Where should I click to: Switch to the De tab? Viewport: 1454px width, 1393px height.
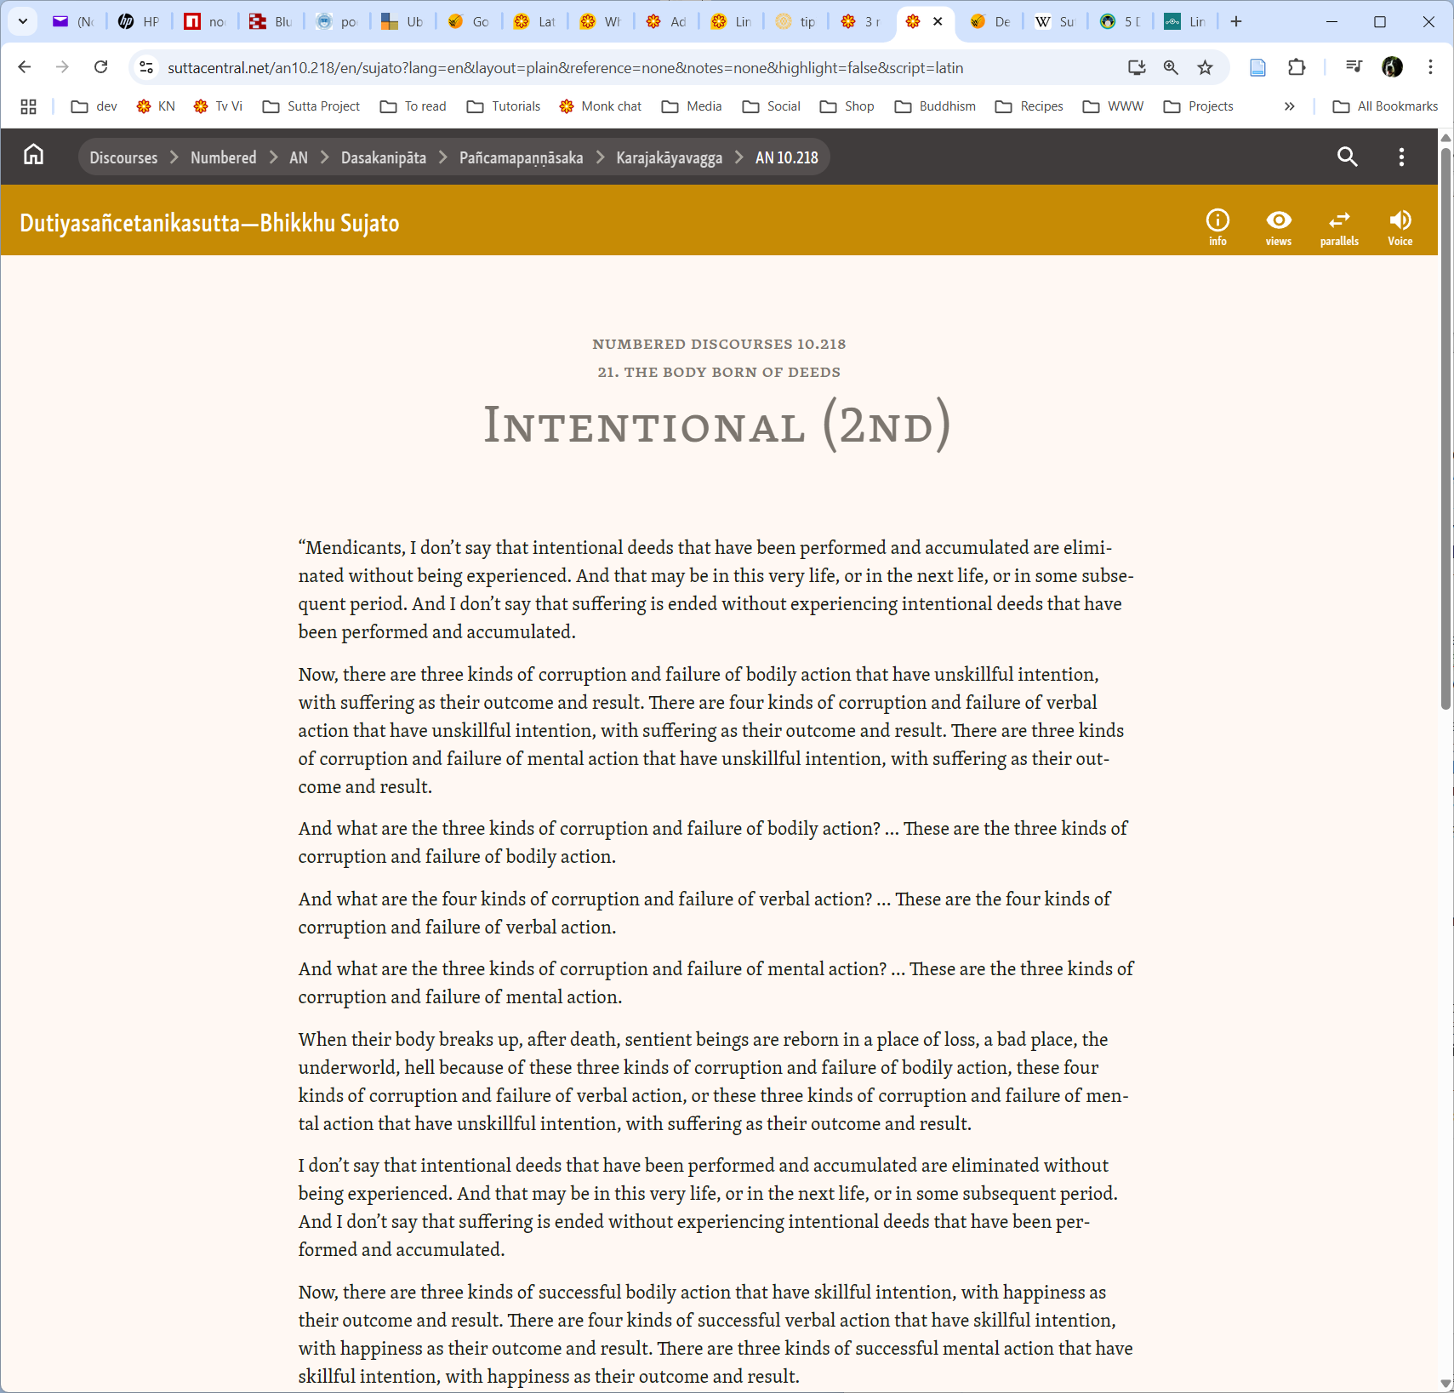(x=991, y=22)
